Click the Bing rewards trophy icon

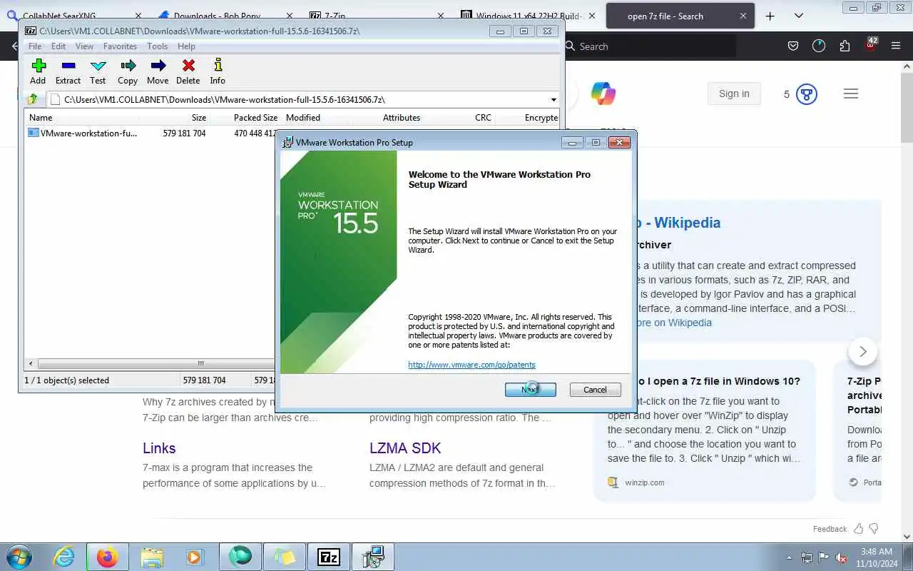(x=807, y=94)
